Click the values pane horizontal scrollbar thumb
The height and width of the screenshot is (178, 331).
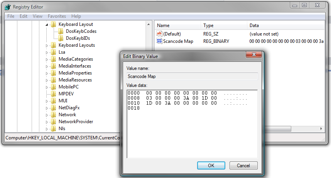[278, 129]
